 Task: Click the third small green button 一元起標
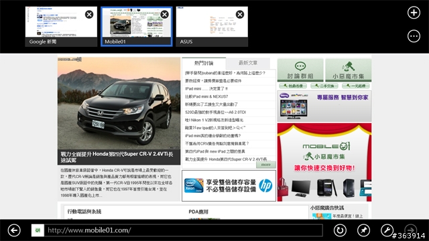pyautogui.click(x=356, y=86)
